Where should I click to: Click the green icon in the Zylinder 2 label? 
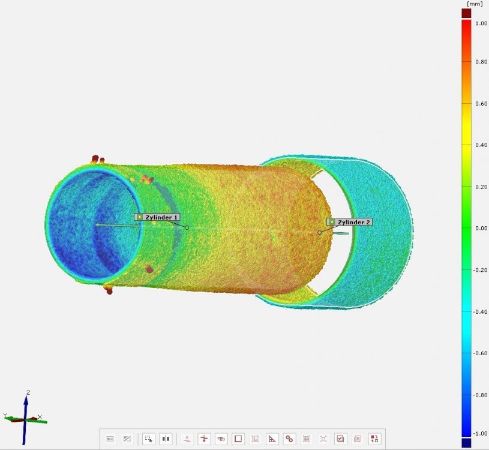click(x=332, y=222)
